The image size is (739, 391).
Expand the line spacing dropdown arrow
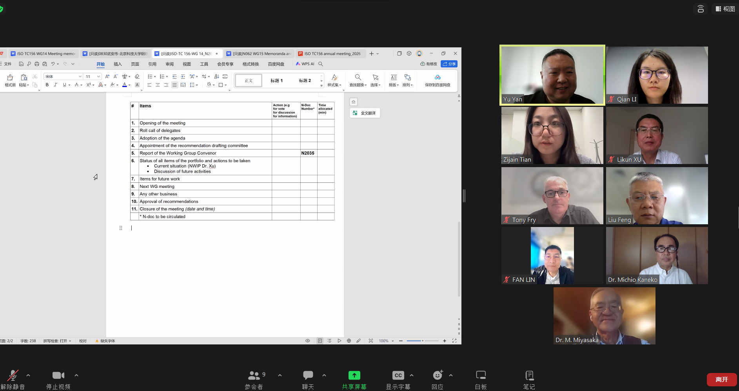[197, 85]
